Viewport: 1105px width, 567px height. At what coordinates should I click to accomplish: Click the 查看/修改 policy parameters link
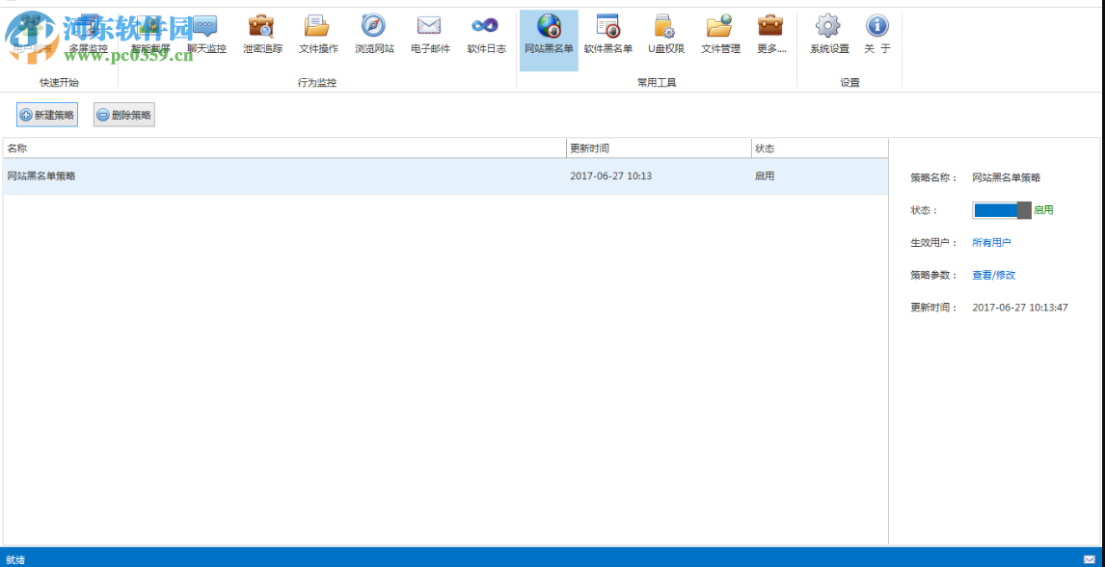993,275
